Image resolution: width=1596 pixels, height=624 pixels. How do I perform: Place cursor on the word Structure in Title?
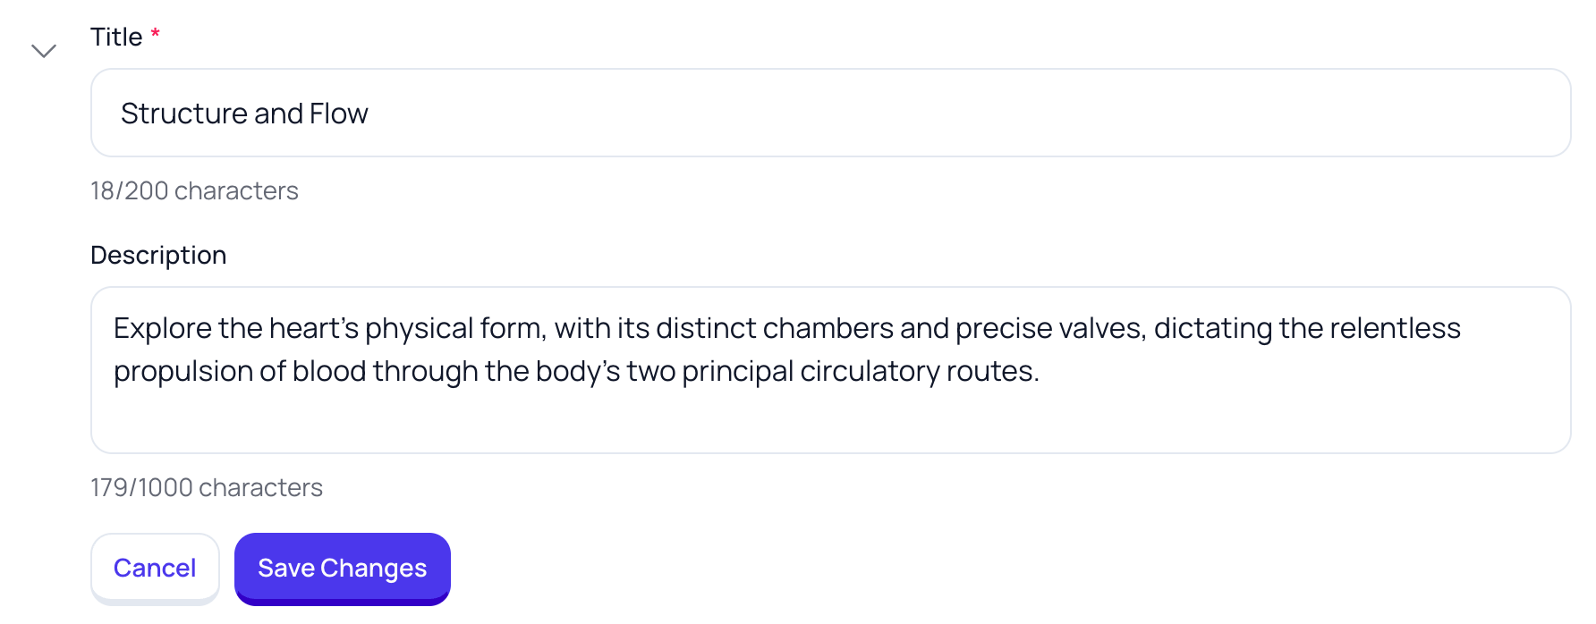coord(184,114)
